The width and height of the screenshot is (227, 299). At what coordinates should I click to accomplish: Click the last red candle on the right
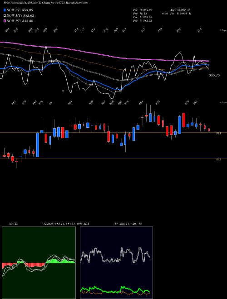(x=209, y=130)
